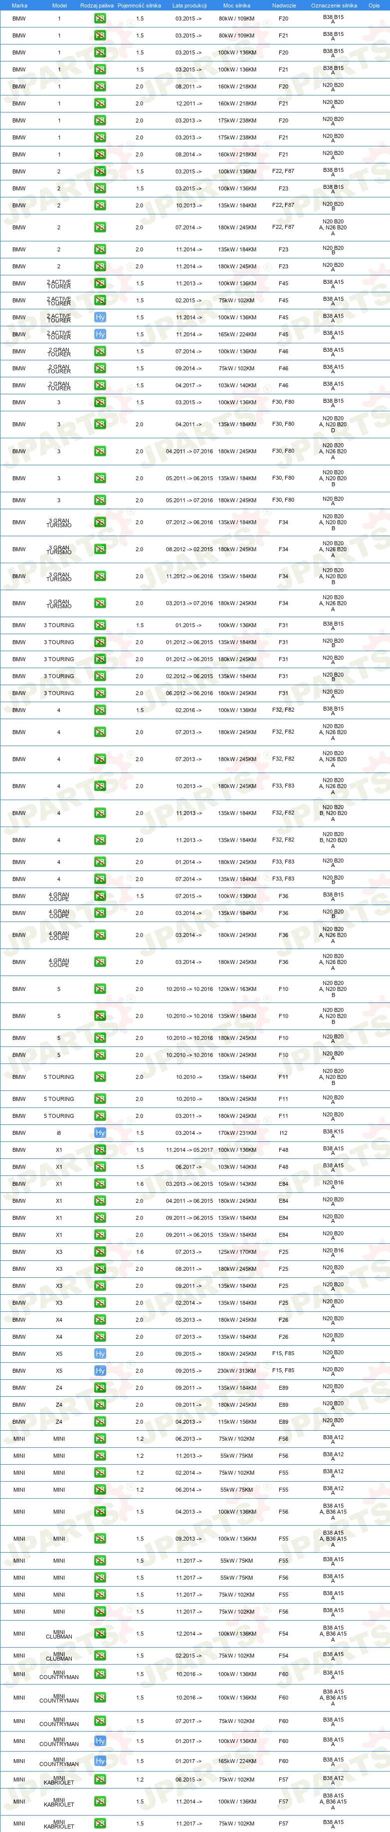Click the 06.2014 -> production date cell

(189, 1490)
